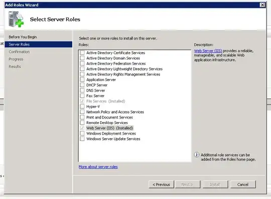Cancel the Add Roles Wizard
271x199 pixels.
click(x=243, y=184)
